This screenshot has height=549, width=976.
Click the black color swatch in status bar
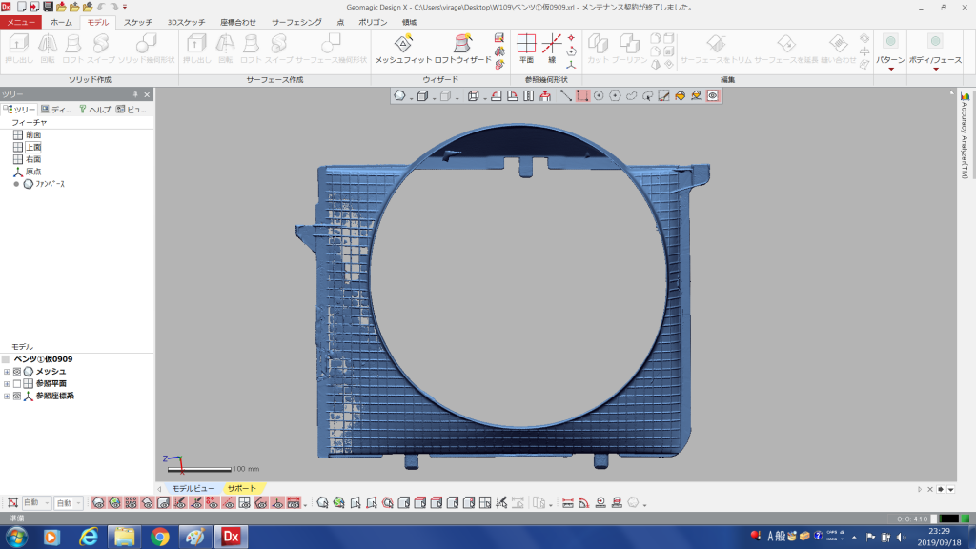pyautogui.click(x=949, y=518)
